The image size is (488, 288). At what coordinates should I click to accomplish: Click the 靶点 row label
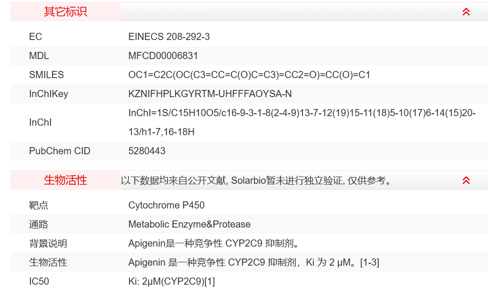pos(39,205)
